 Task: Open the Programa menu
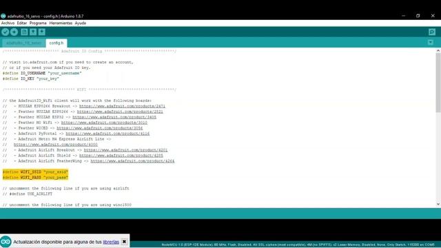tap(38, 23)
